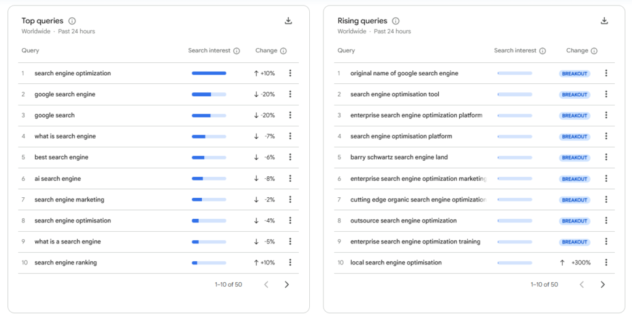Open the search engine ranking query
This screenshot has height=318, width=632.
(x=65, y=263)
